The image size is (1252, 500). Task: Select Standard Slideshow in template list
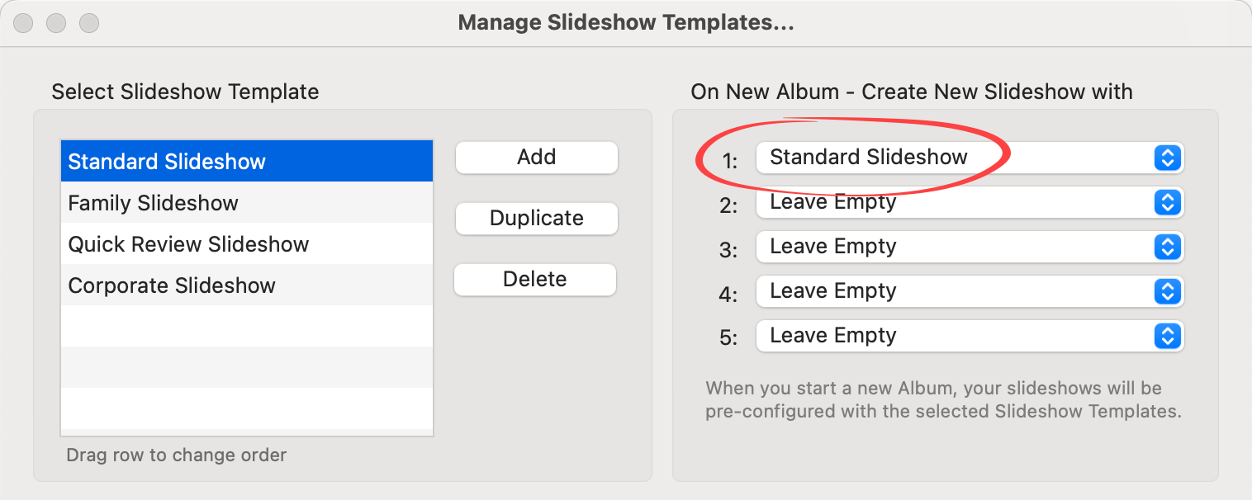(247, 162)
